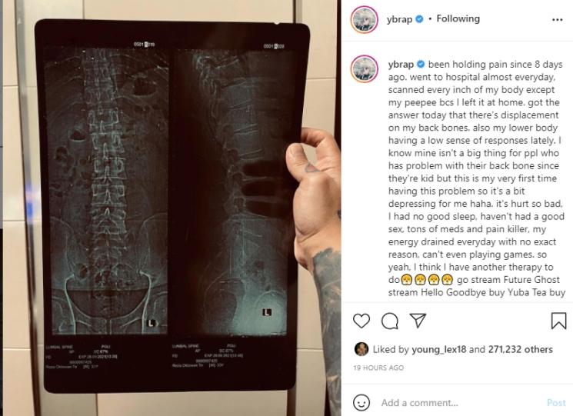This screenshot has width=573, height=416.
Task: Click the ybrap profile picture in the header
Action: (365, 19)
